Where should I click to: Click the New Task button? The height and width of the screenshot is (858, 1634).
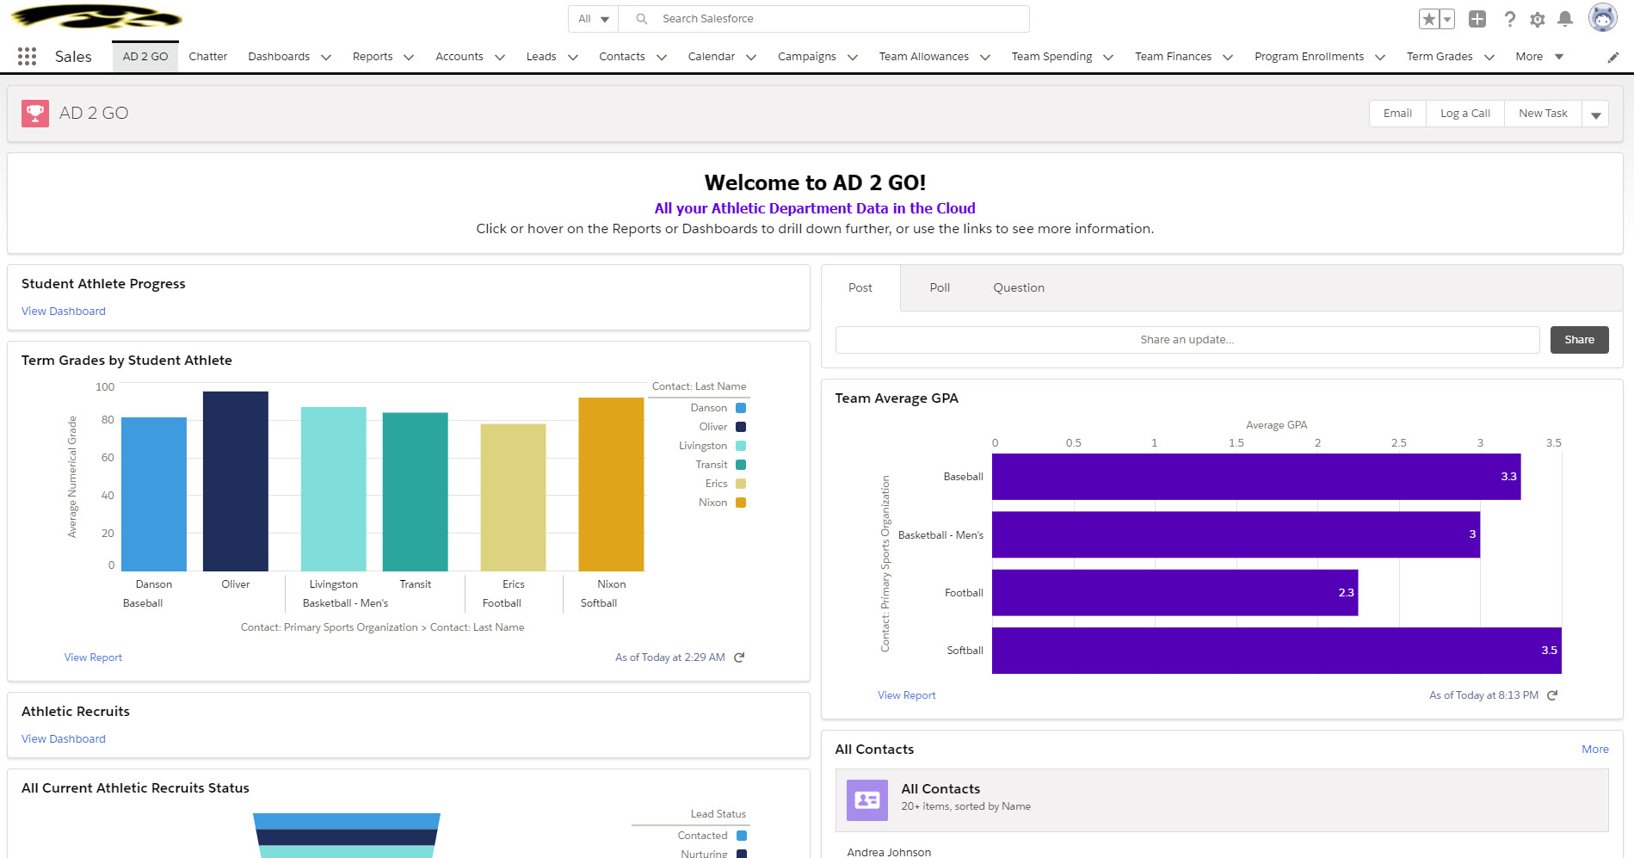[1543, 114]
